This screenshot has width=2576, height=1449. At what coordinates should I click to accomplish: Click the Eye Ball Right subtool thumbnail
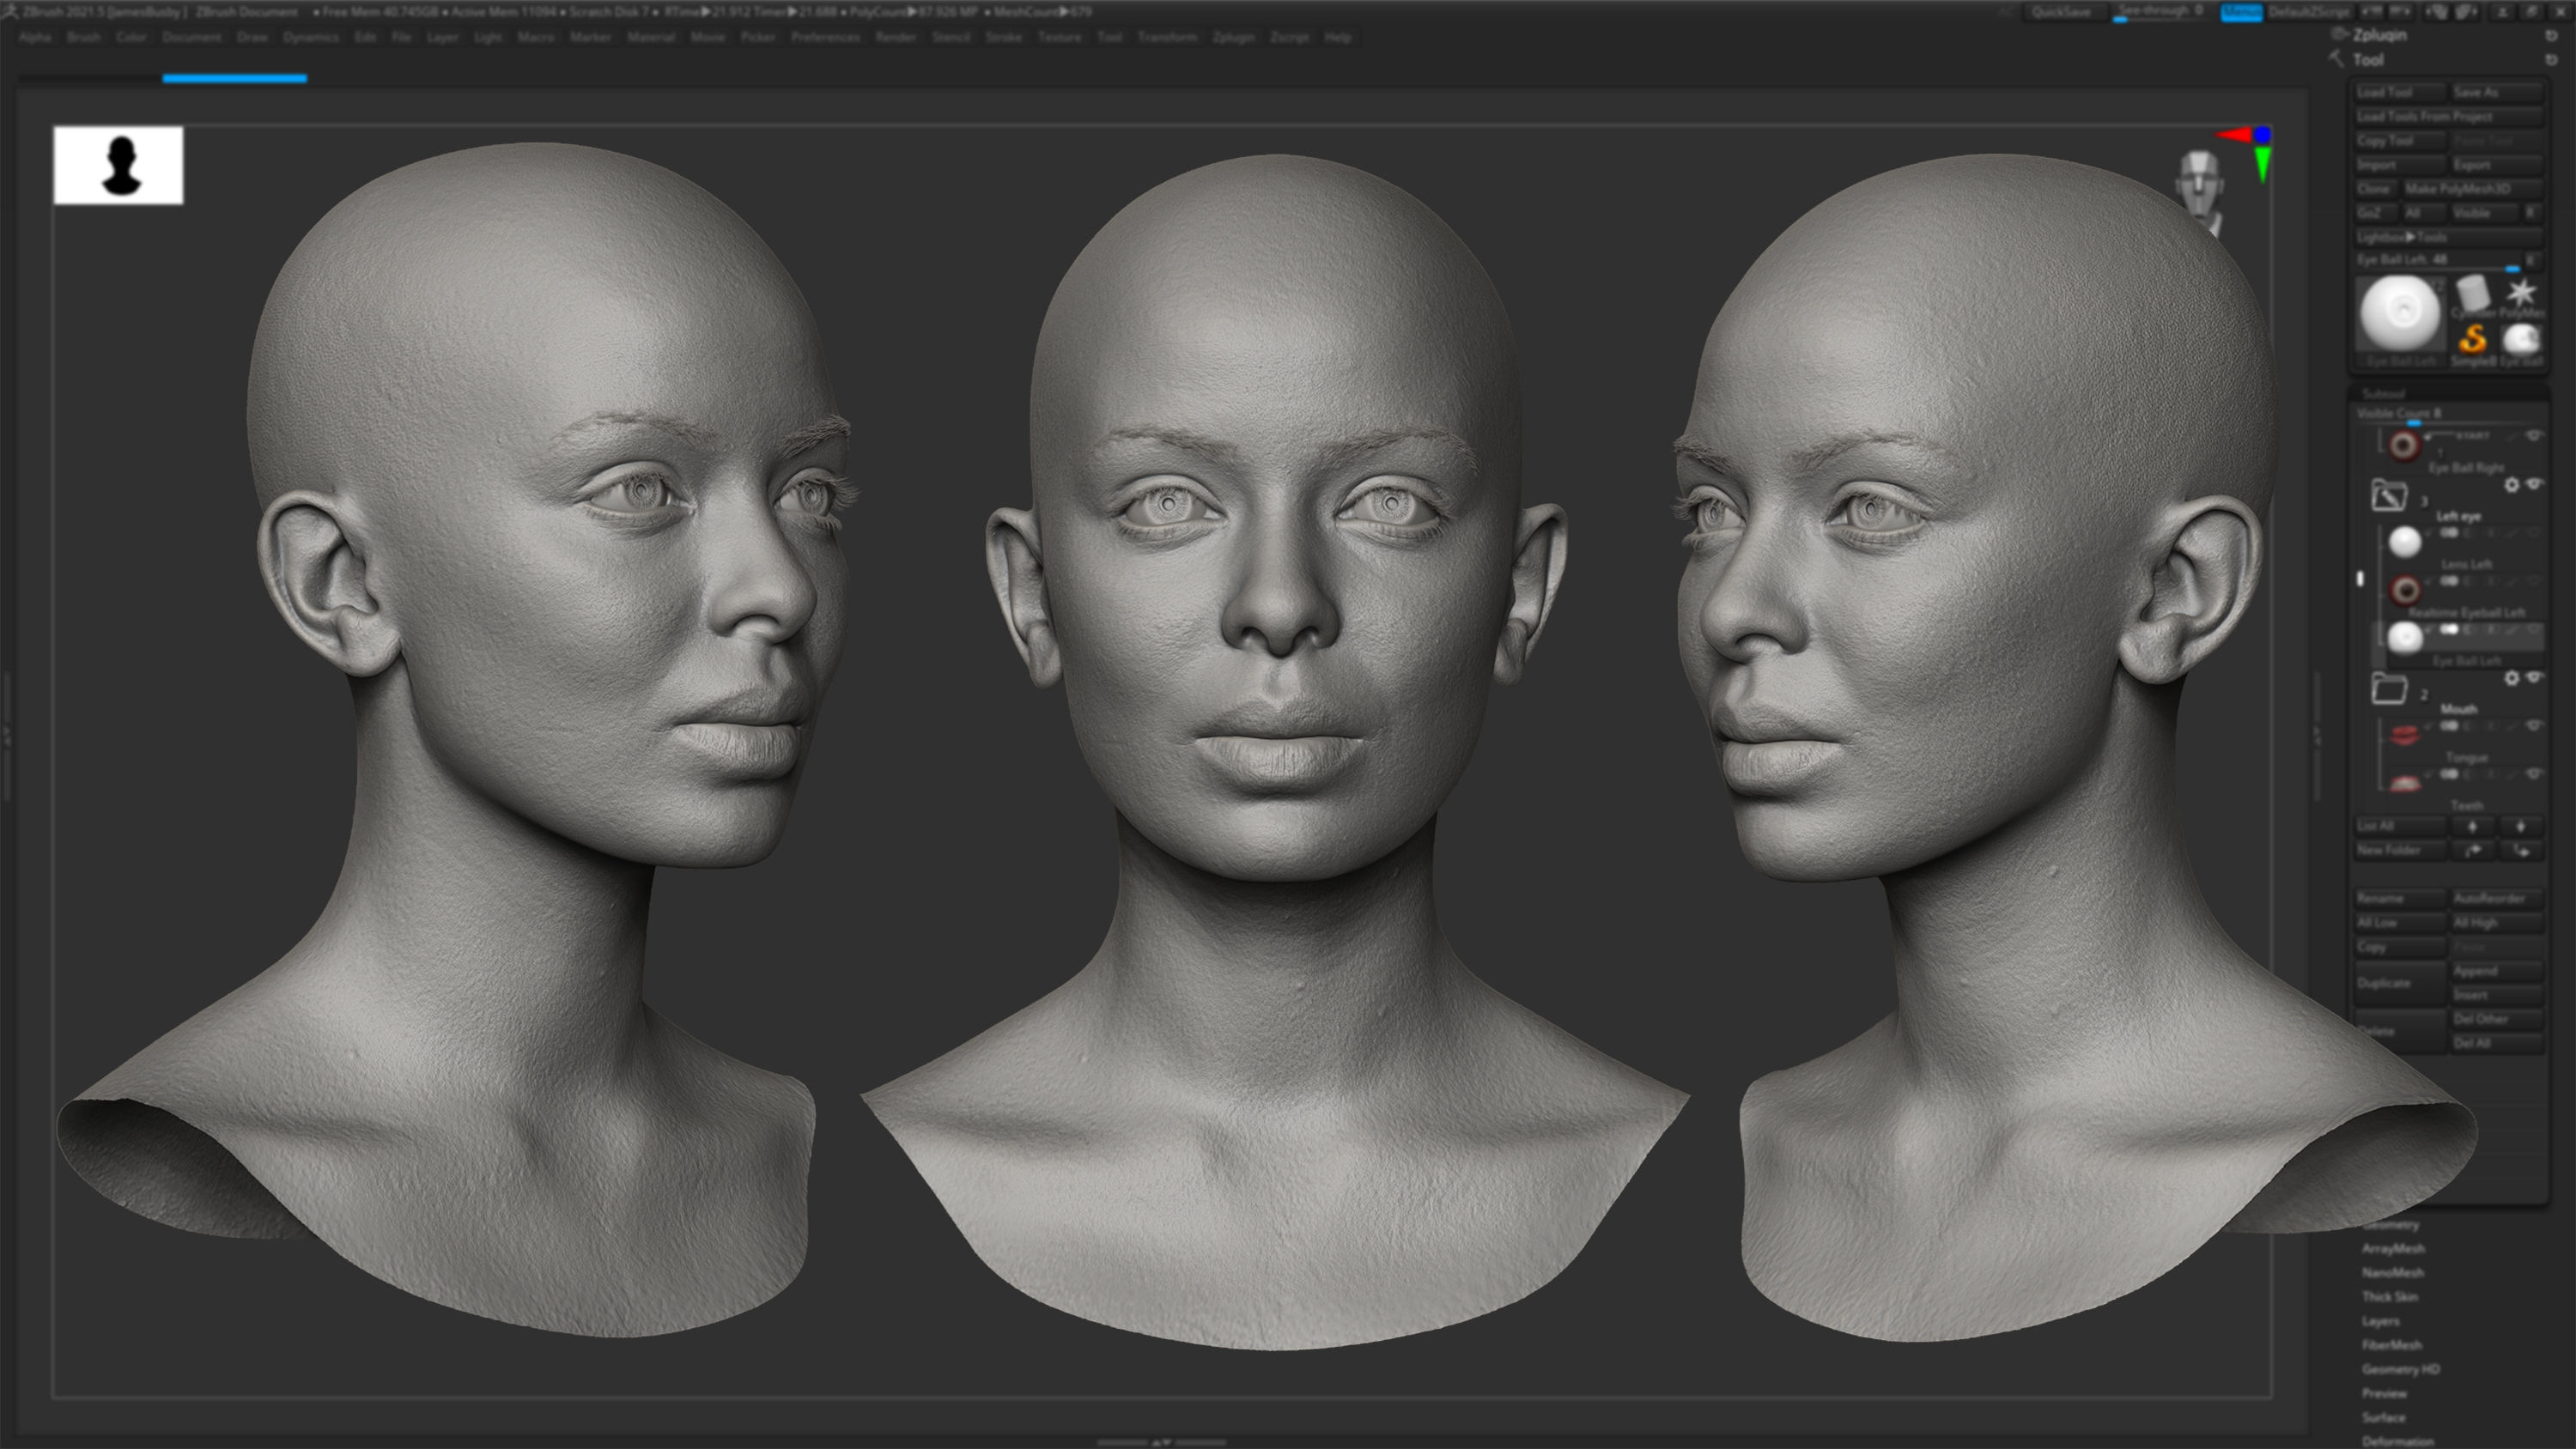coord(2406,446)
